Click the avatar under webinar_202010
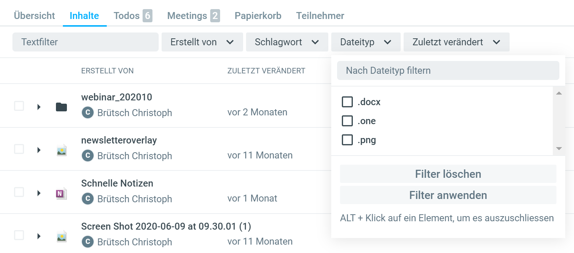 88,113
